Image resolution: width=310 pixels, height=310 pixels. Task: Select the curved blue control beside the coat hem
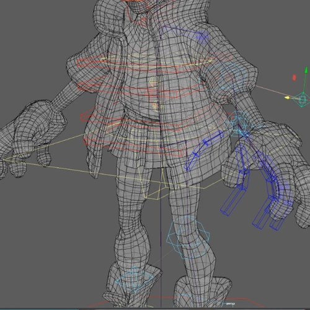coord(203,150)
